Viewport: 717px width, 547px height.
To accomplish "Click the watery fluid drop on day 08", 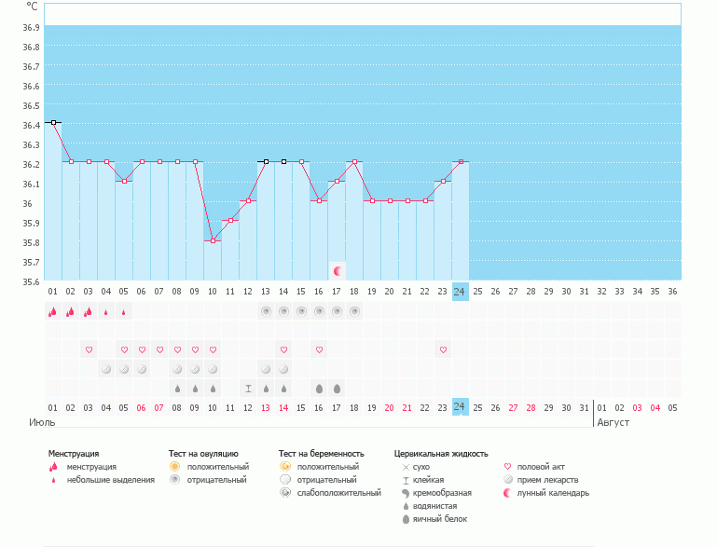I will 177,388.
